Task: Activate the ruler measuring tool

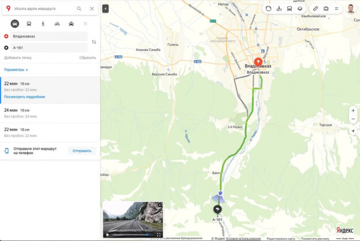Action: (316, 9)
